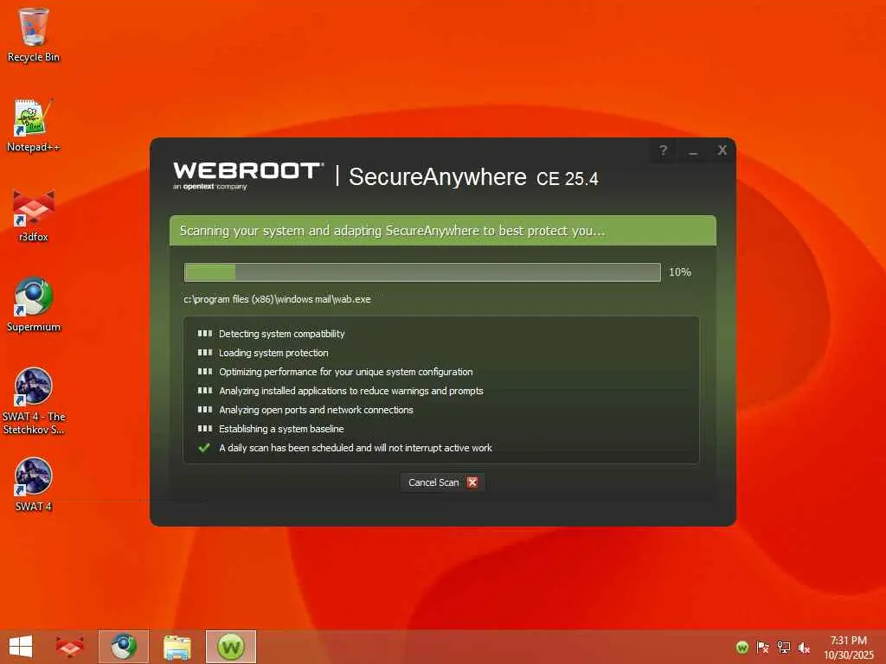Click 'Establishing a system baseline' progress indicator

click(x=204, y=429)
